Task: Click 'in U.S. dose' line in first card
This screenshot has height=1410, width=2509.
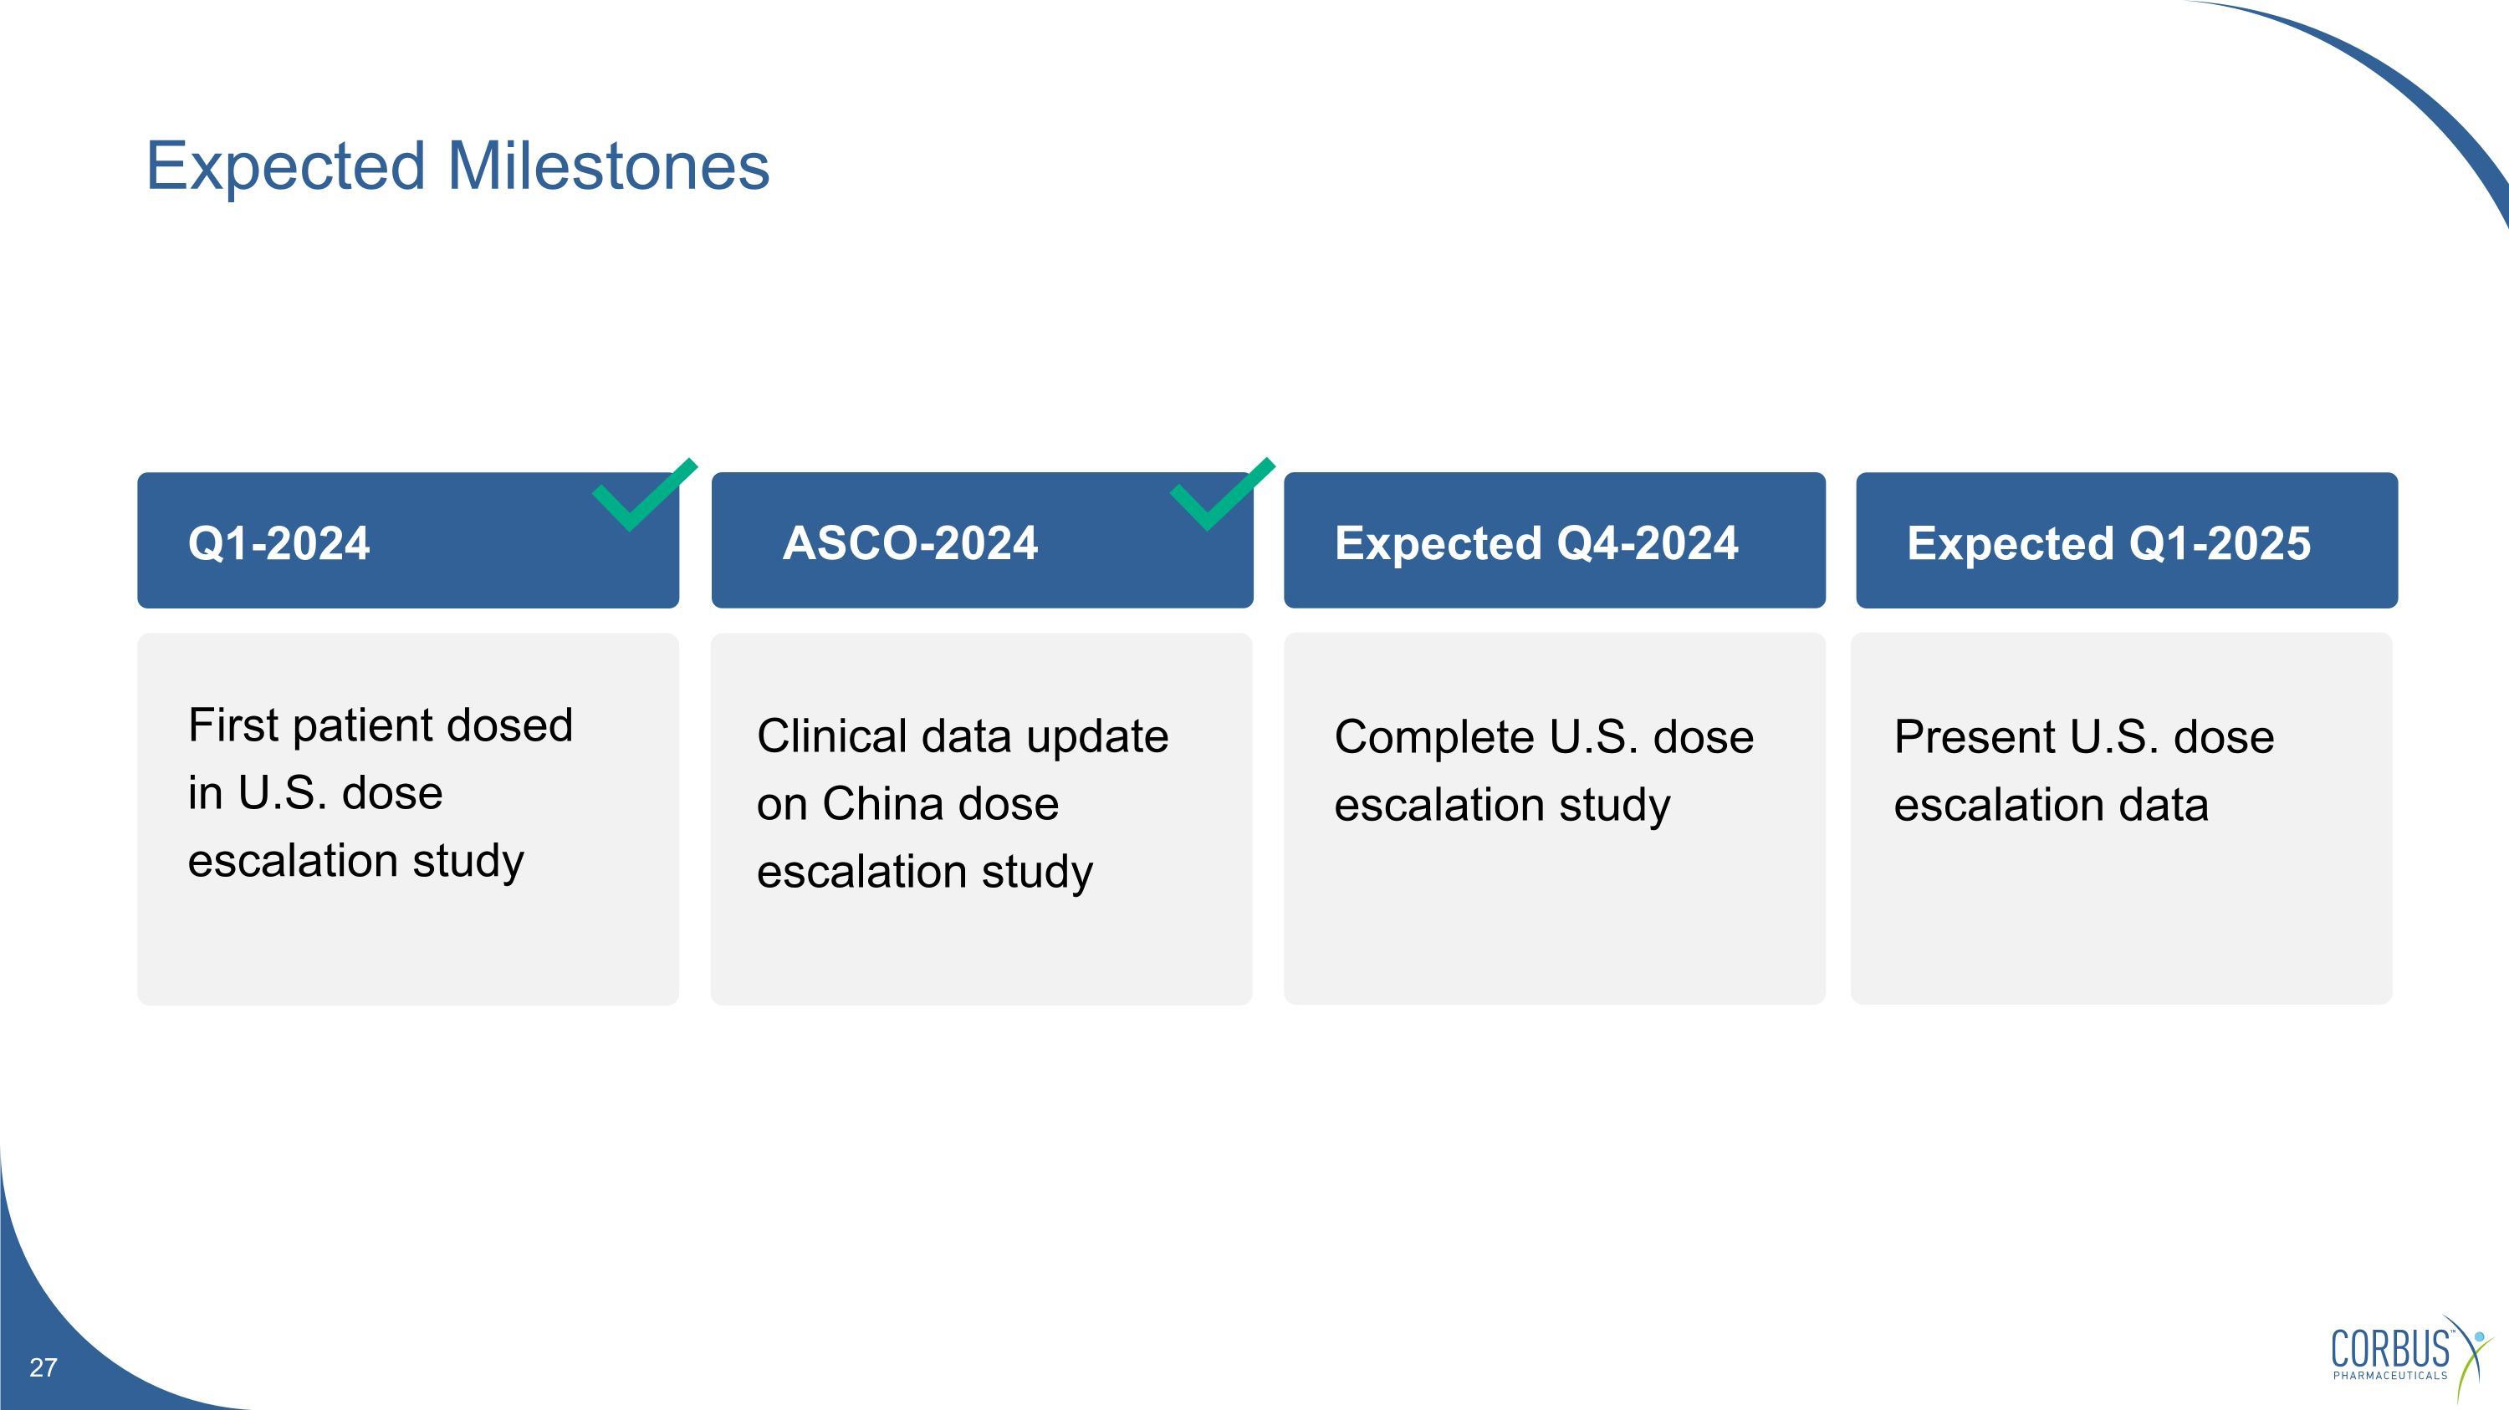Action: 314,793
